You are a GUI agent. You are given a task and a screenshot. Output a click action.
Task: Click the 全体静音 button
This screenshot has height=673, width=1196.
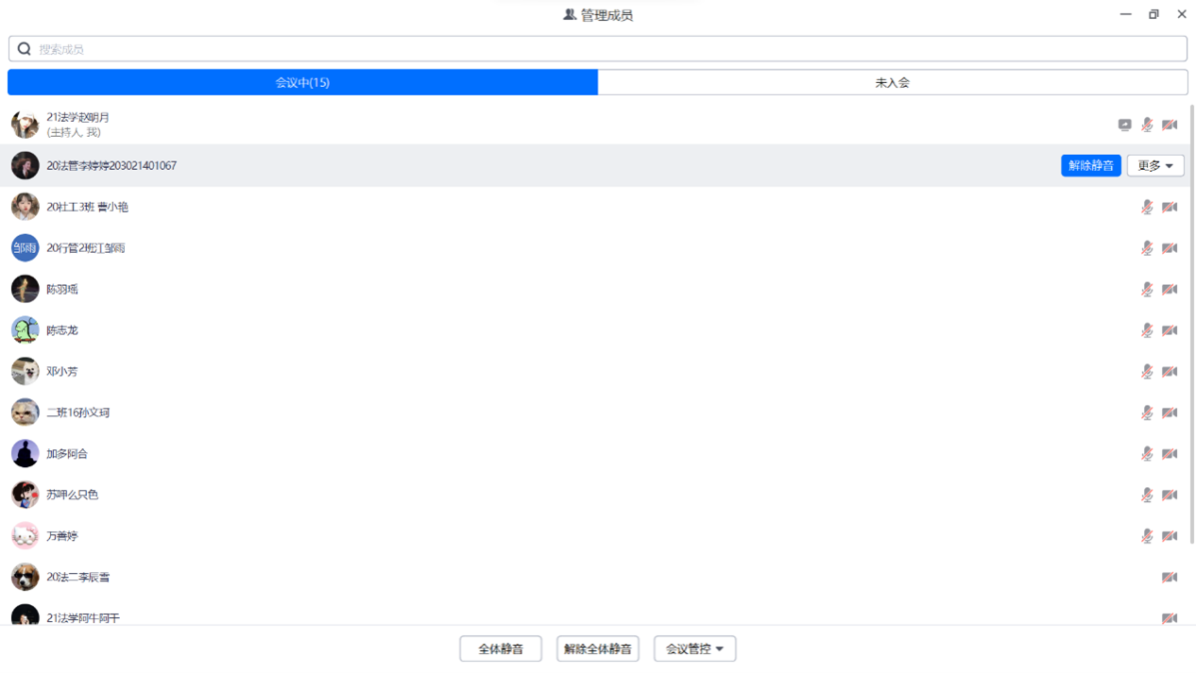pos(501,649)
